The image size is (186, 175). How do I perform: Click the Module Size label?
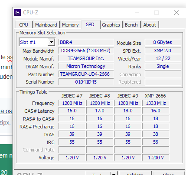click(x=129, y=43)
